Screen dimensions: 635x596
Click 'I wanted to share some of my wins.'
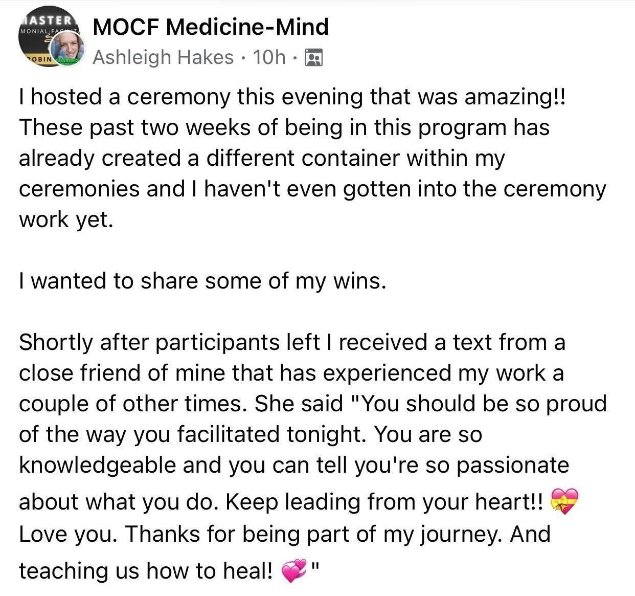(x=202, y=281)
